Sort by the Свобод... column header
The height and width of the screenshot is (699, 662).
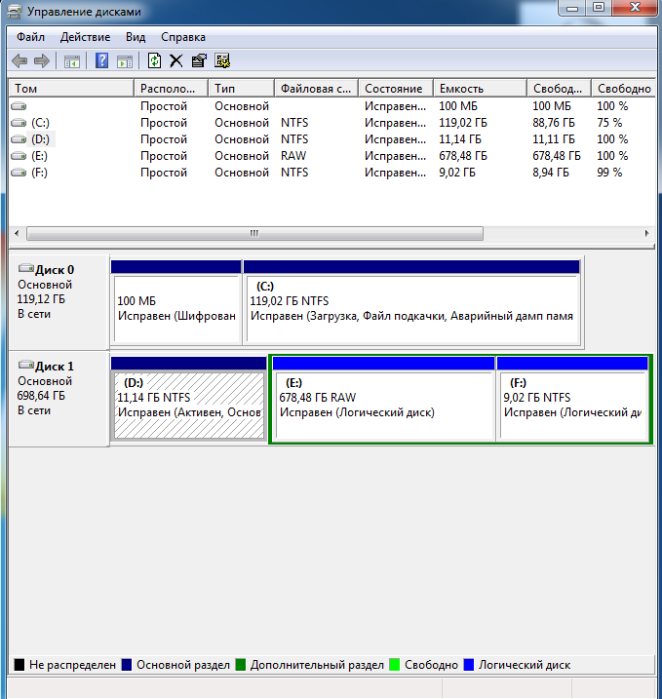click(560, 89)
